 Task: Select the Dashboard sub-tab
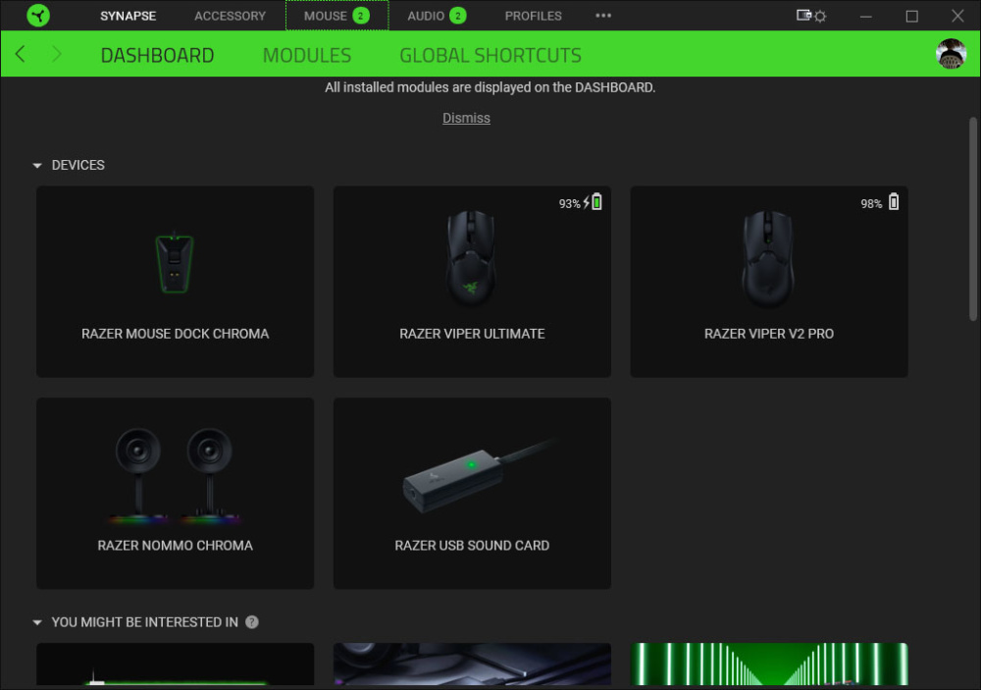[157, 55]
